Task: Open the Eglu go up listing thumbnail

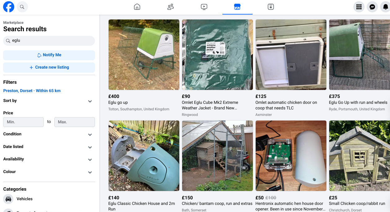Action: tap(144, 55)
